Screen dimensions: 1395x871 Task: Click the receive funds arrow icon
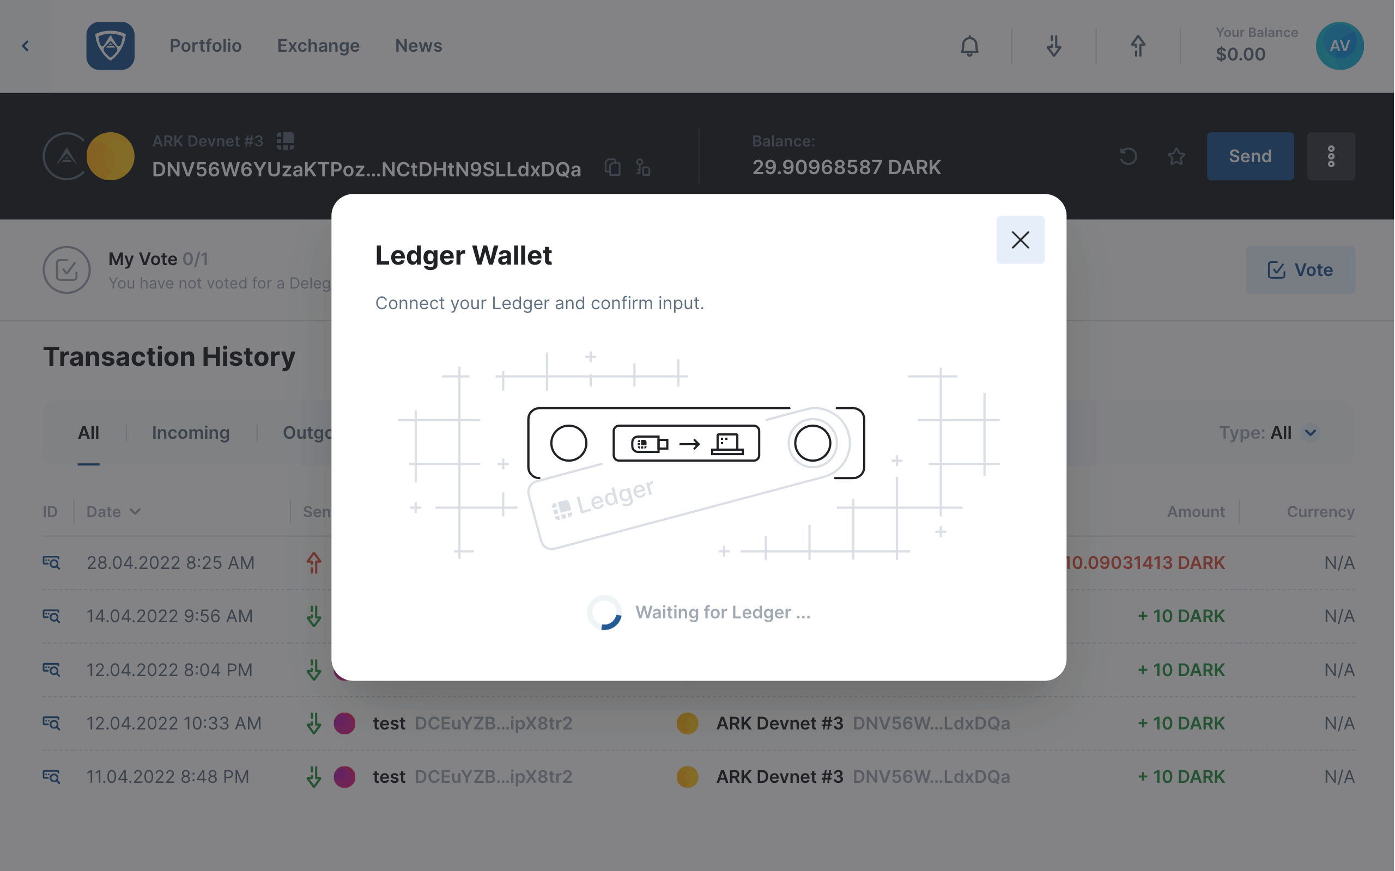pos(1053,46)
